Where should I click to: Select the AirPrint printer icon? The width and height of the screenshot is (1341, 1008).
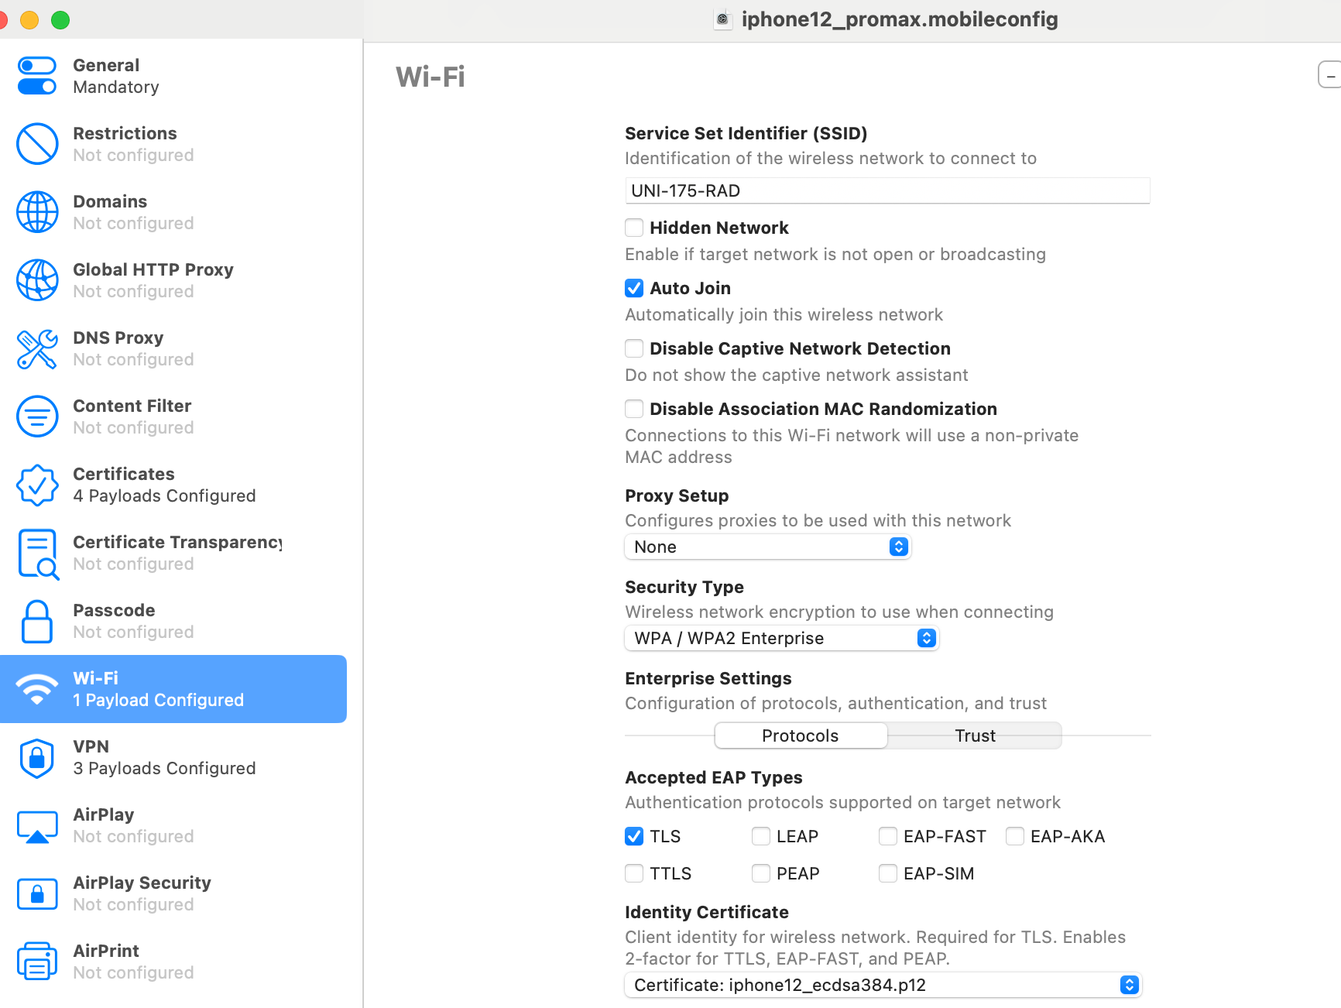[x=37, y=962]
